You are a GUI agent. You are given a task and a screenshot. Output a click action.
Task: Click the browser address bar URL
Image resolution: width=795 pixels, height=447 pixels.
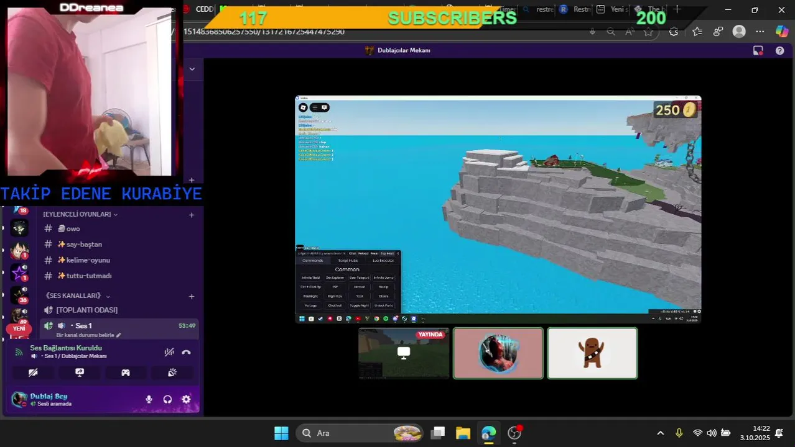(264, 32)
